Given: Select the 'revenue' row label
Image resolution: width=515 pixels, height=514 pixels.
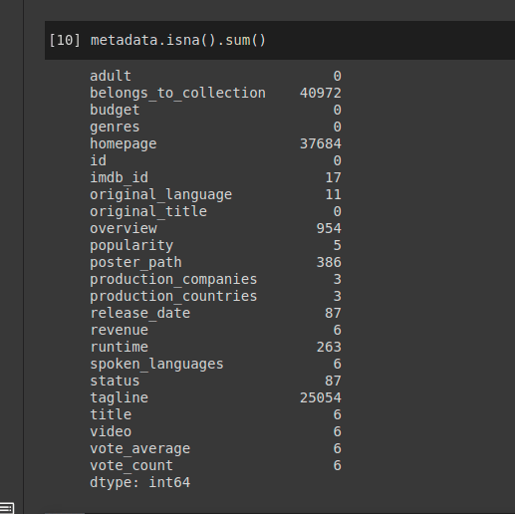Looking at the screenshot, I should 120,330.
